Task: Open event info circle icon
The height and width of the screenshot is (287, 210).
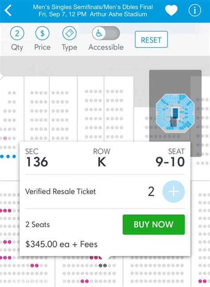Action: click(194, 10)
